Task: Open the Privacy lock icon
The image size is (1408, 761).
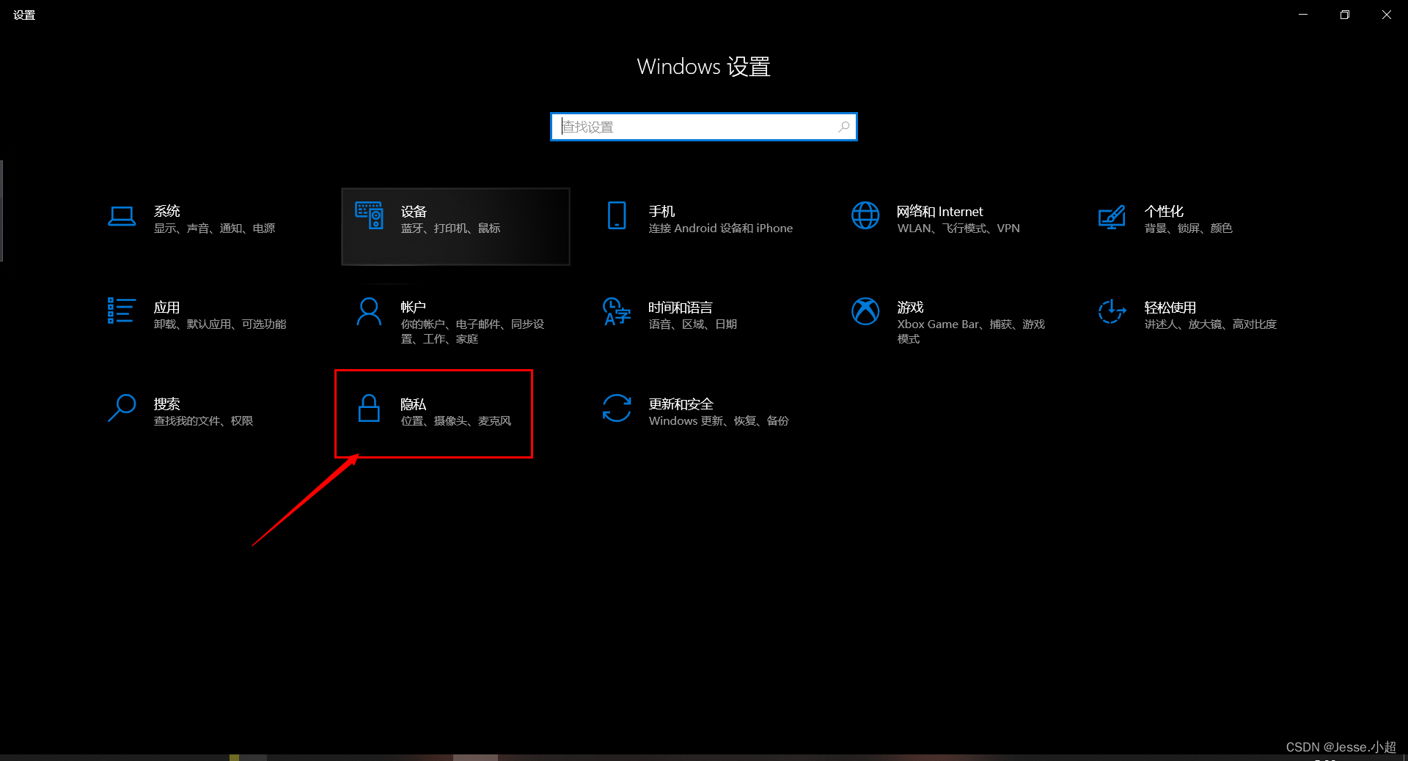Action: tap(369, 408)
